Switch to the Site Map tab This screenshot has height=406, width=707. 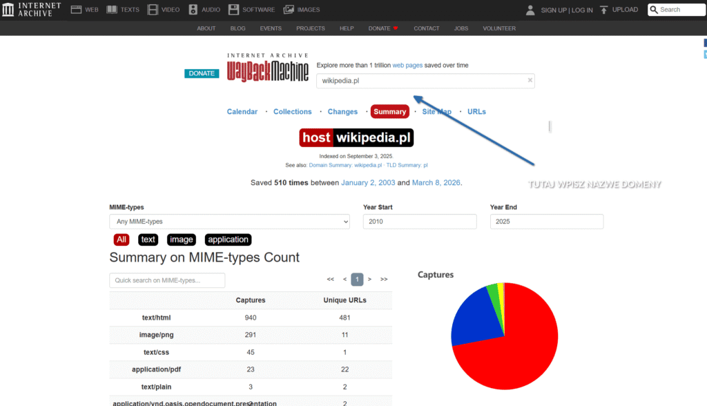tap(436, 112)
